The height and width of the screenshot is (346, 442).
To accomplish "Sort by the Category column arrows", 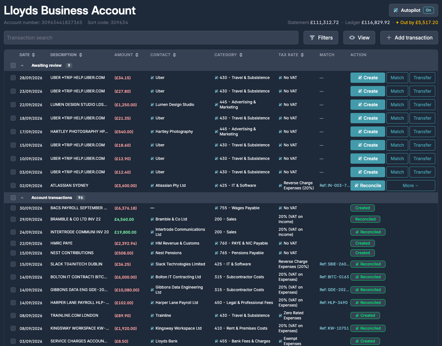I will tap(241, 55).
